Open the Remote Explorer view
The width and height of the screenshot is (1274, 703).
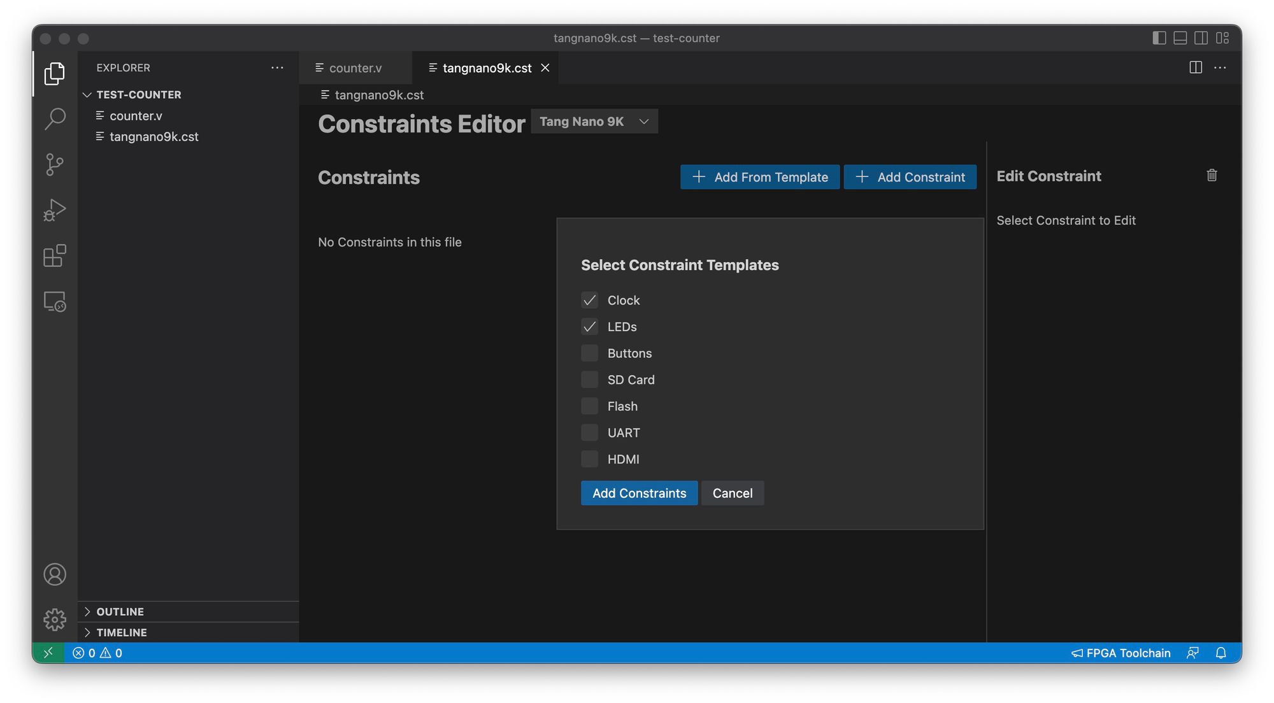(55, 302)
